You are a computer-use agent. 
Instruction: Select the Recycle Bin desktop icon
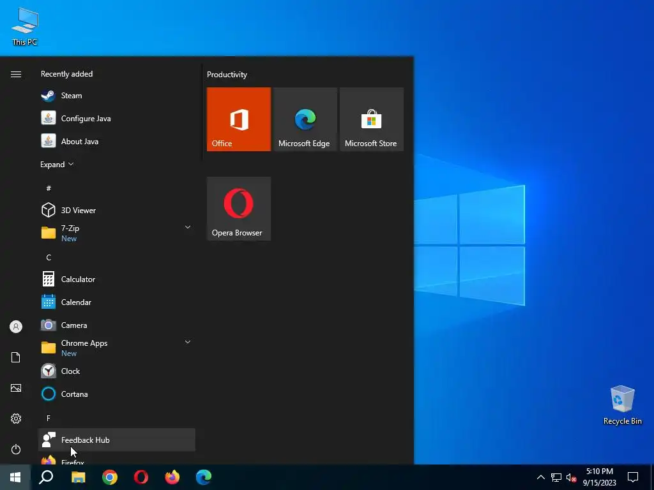pyautogui.click(x=622, y=405)
